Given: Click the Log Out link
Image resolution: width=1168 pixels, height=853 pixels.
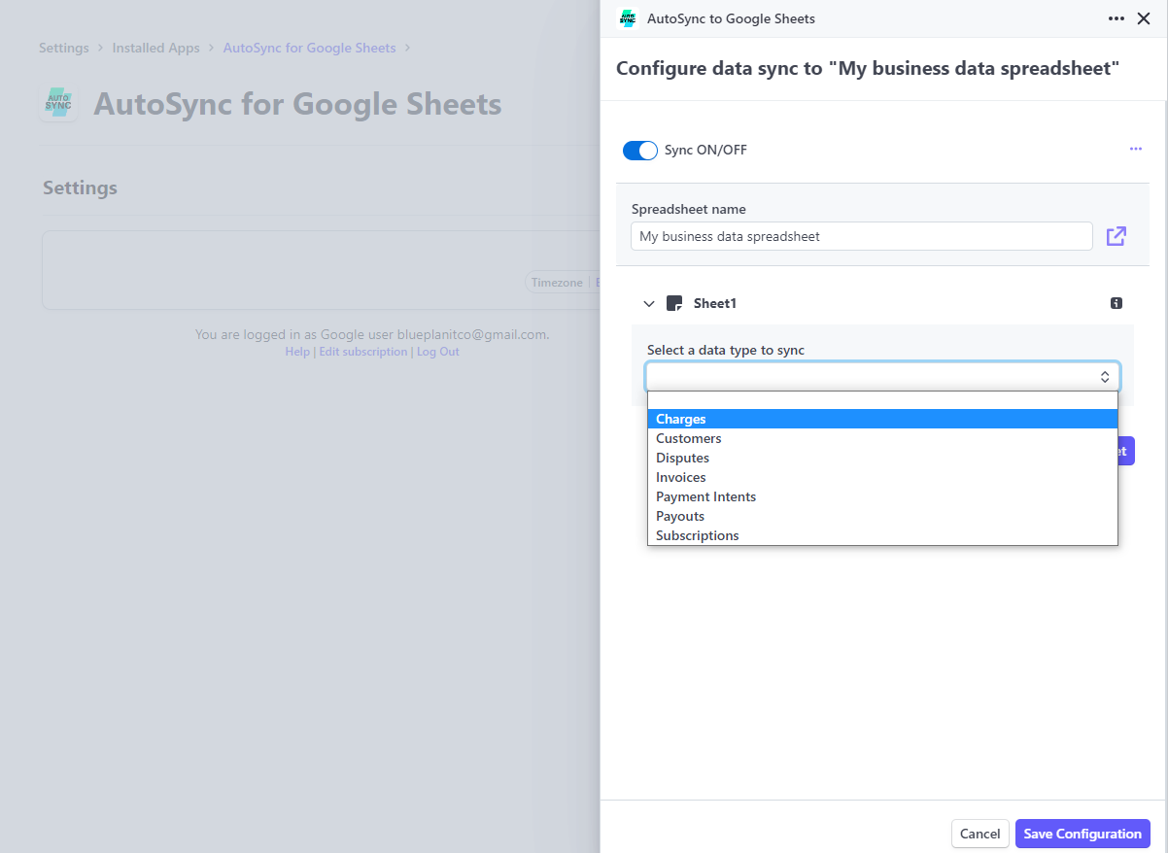Looking at the screenshot, I should (438, 352).
